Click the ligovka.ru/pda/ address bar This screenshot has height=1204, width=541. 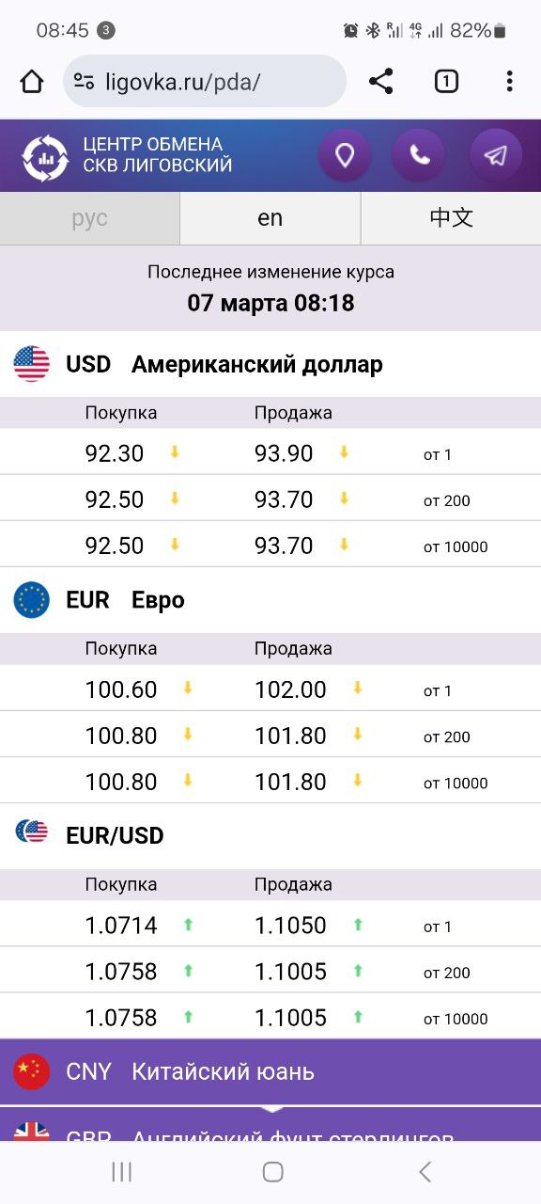click(205, 82)
